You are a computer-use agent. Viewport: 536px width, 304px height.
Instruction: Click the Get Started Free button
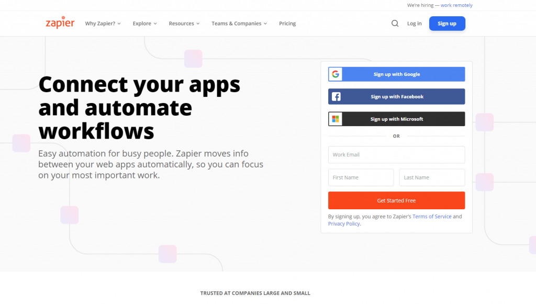pos(397,200)
